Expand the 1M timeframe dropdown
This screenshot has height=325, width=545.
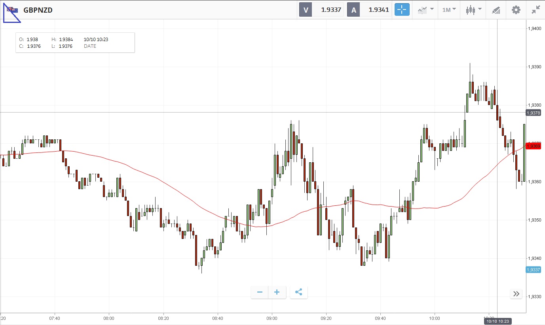tap(449, 10)
